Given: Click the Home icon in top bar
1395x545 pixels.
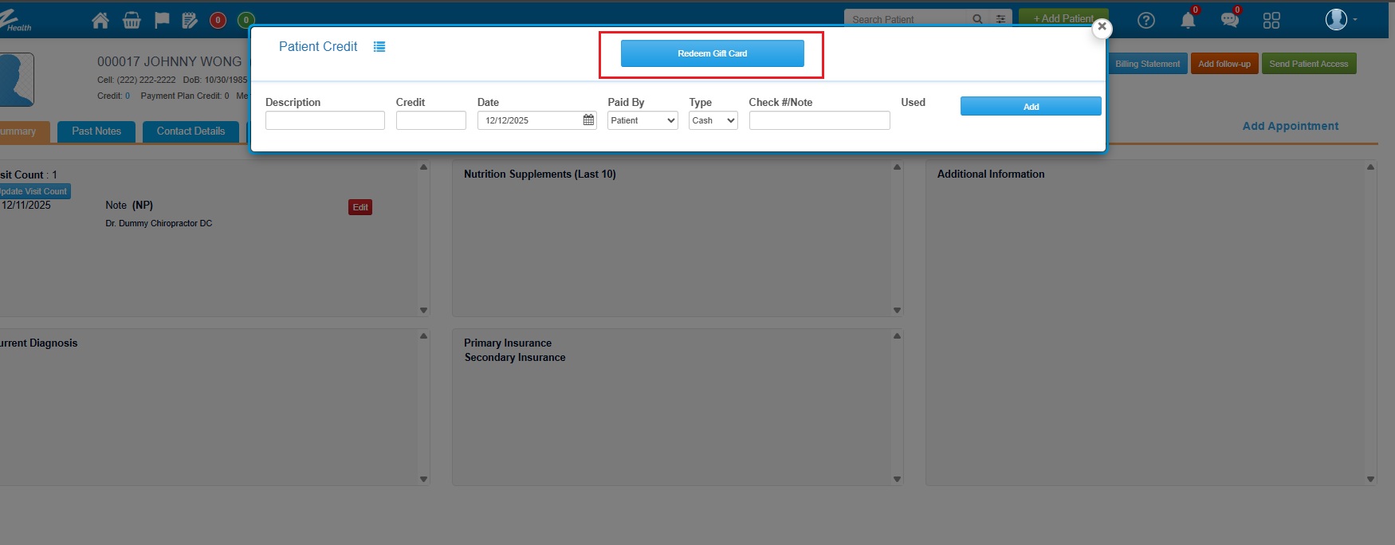Looking at the screenshot, I should point(100,21).
